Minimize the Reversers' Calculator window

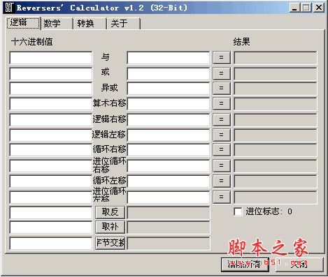pyautogui.click(x=294, y=8)
